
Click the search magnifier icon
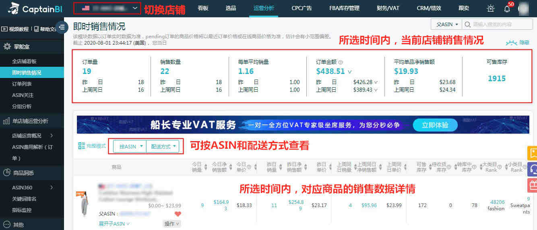coord(467,25)
